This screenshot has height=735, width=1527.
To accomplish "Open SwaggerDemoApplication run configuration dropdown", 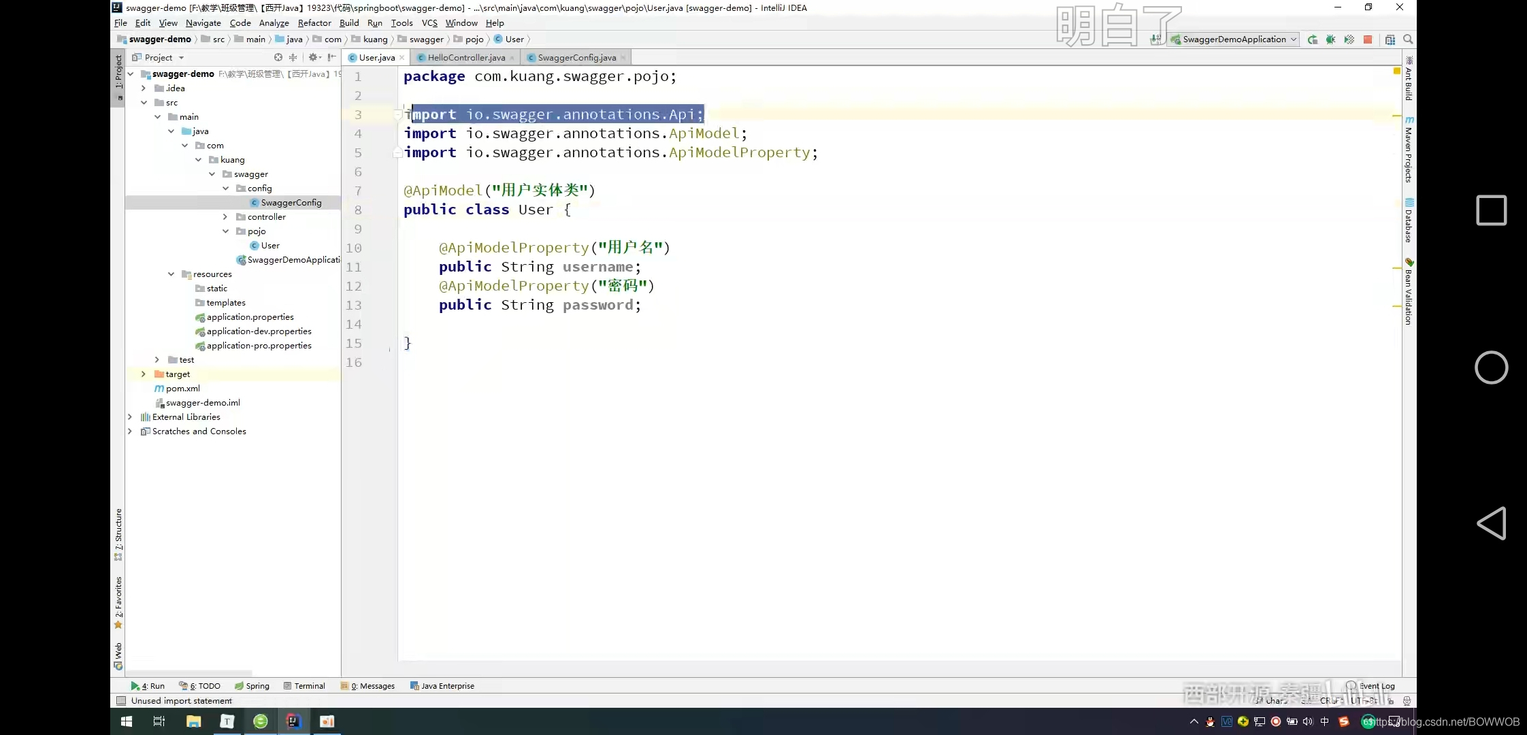I will click(1234, 39).
